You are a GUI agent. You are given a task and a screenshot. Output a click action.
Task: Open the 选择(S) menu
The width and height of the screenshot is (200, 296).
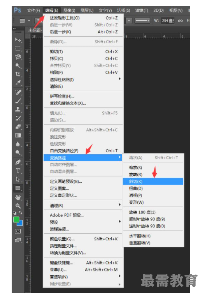tap(123, 10)
